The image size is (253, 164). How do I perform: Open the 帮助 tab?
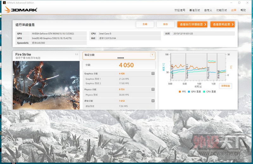coord(243,10)
